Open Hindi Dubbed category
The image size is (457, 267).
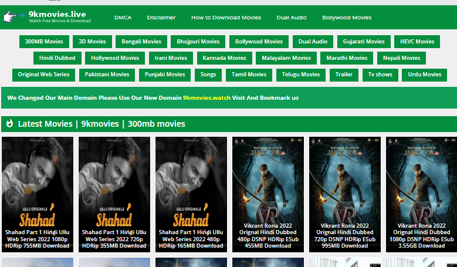57,58
